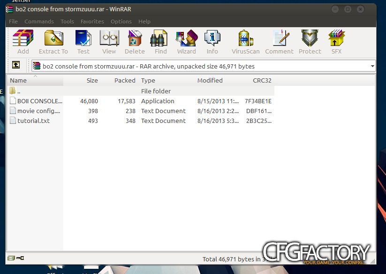Click the Delete toolbar icon
The height and width of the screenshot is (274, 386).
[x=135, y=38]
